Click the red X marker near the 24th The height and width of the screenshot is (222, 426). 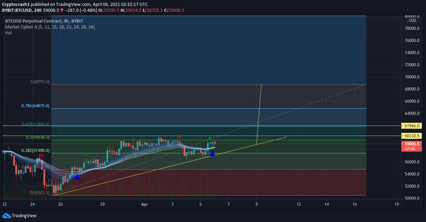pos(41,156)
